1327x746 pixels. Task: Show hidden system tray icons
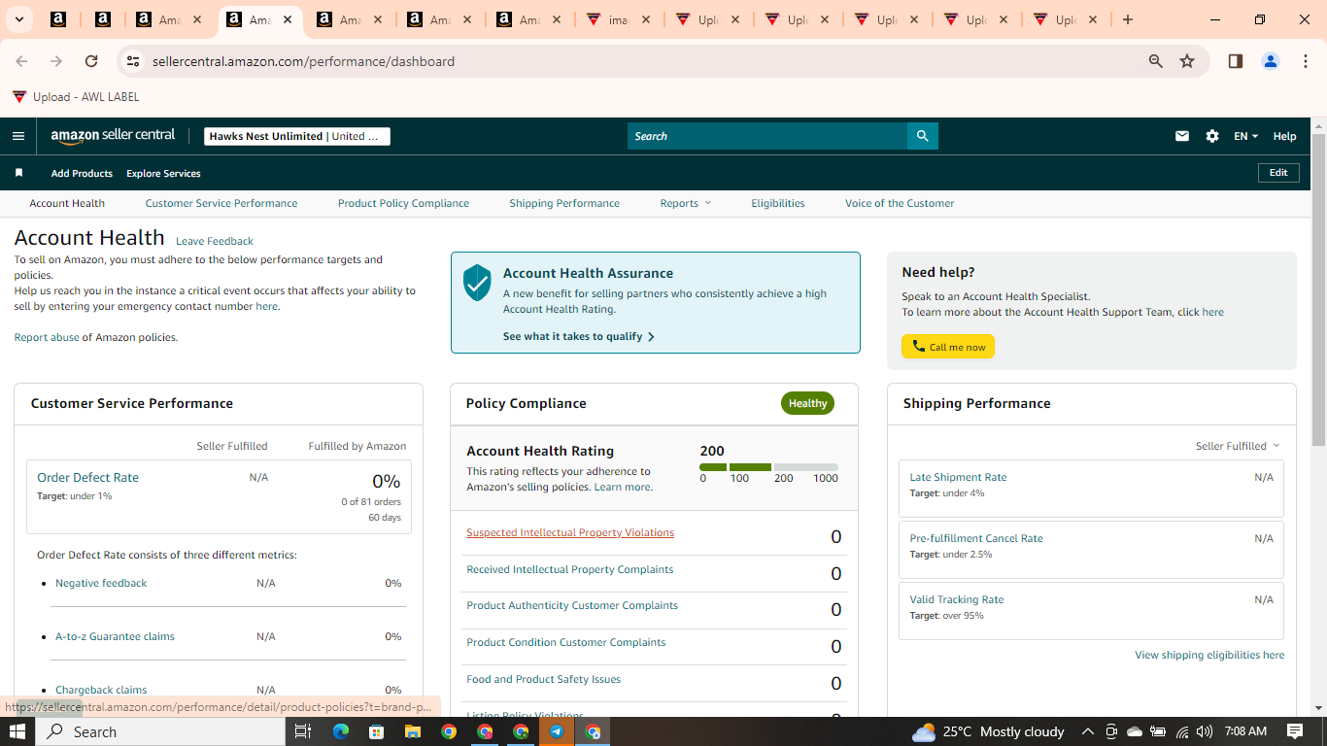click(1087, 731)
